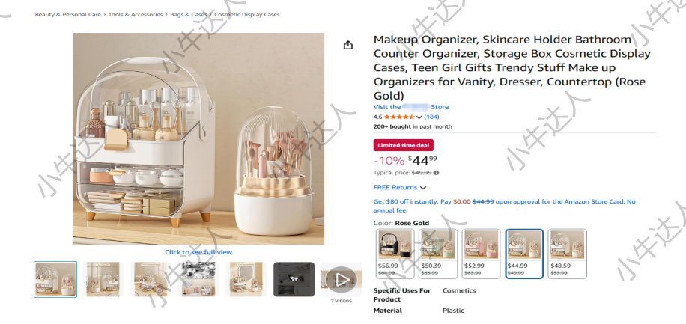Play the product video thumbnail
Viewport: 686px width, 324px height.
(342, 279)
